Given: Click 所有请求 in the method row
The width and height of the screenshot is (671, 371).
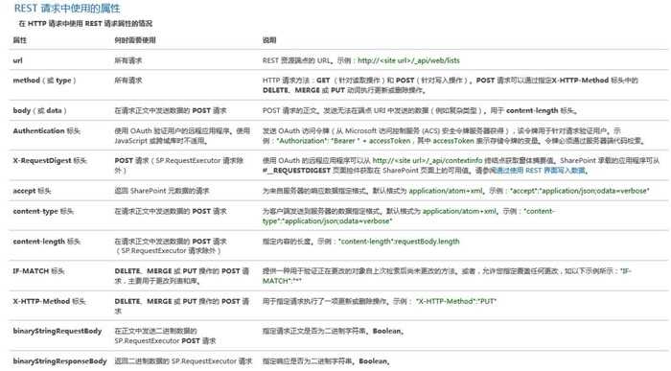Looking at the screenshot, I should [127, 80].
